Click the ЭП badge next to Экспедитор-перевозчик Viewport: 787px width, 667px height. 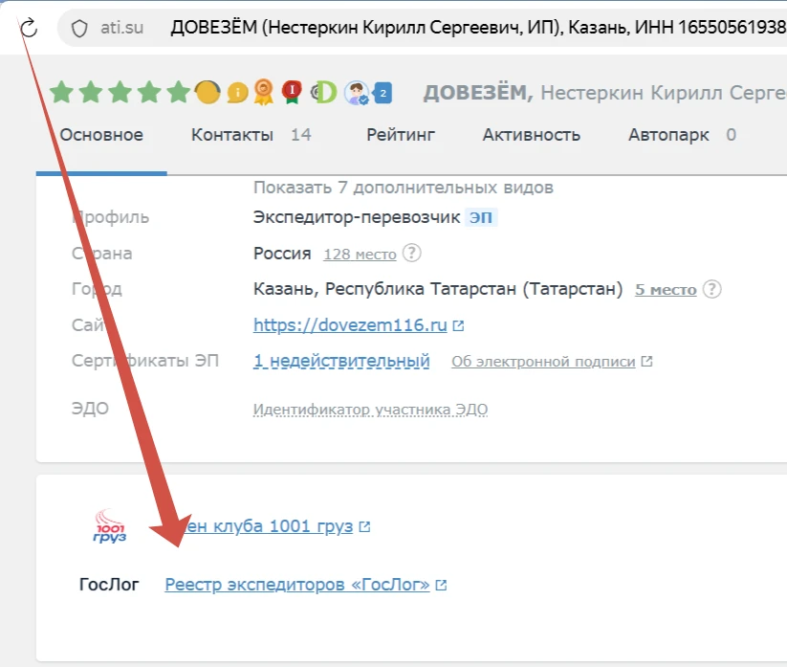click(x=481, y=217)
